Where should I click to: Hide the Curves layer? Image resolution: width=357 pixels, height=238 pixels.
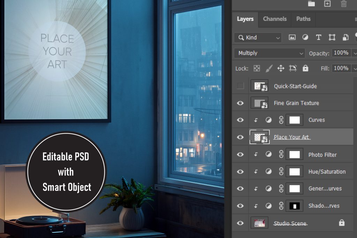(240, 120)
